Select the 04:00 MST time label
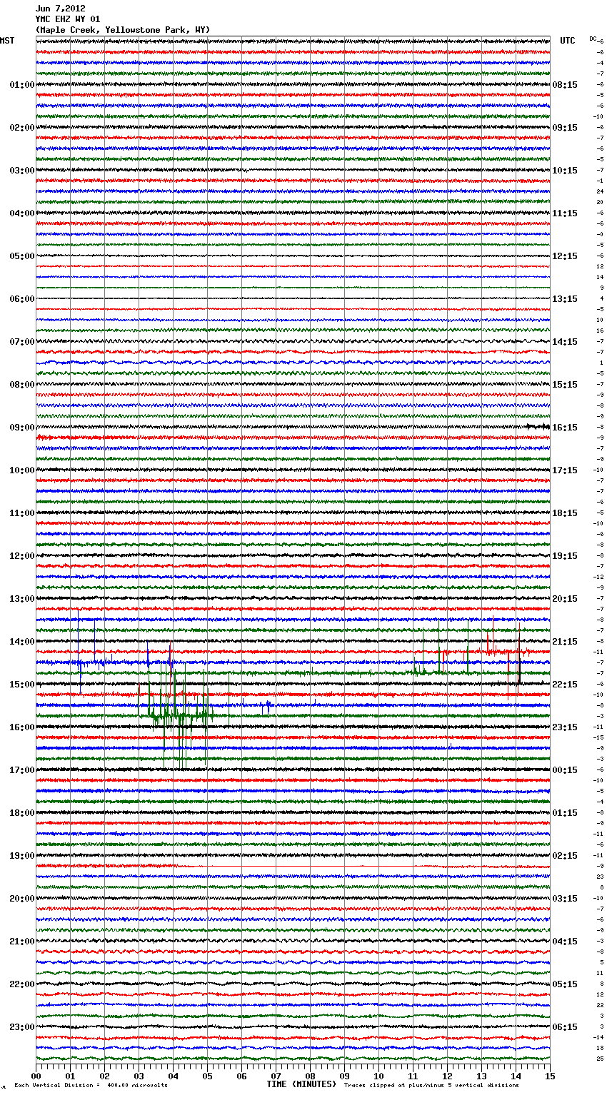Image resolution: width=607 pixels, height=1095 pixels. (22, 213)
